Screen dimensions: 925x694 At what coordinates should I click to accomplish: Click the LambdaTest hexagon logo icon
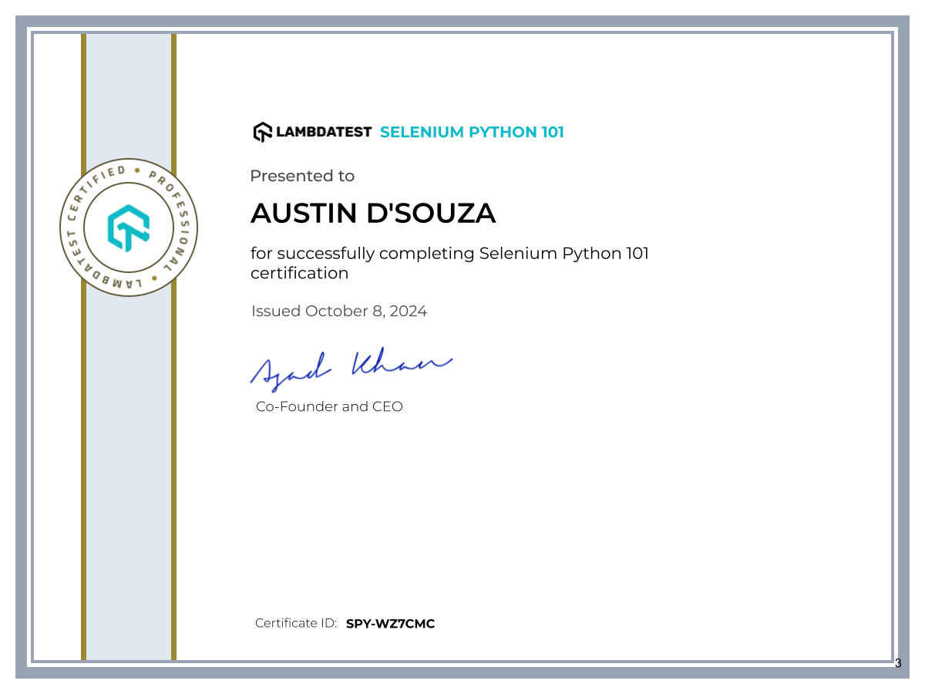coord(262,131)
